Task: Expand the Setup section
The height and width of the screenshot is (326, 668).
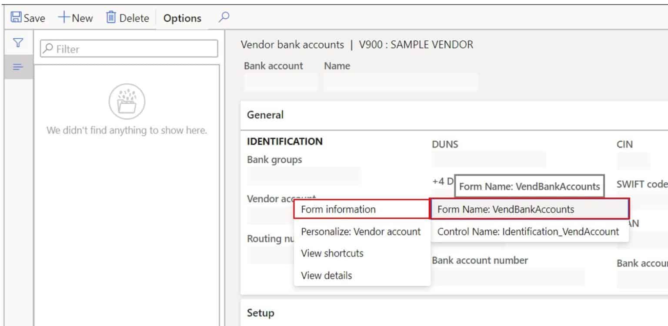Action: coord(260,312)
